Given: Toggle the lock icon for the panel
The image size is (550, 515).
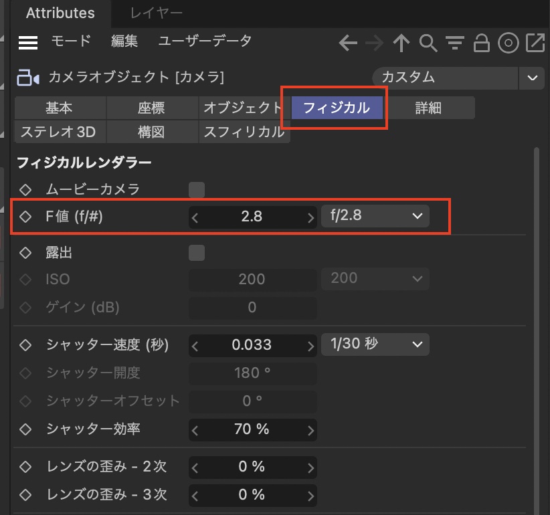Looking at the screenshot, I should [481, 43].
